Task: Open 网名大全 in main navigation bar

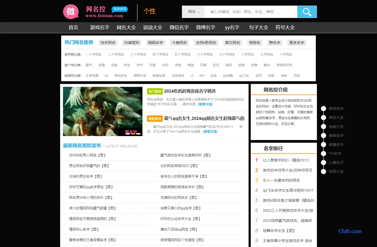Action: (126, 28)
